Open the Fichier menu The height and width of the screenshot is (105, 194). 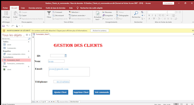pos(5,8)
